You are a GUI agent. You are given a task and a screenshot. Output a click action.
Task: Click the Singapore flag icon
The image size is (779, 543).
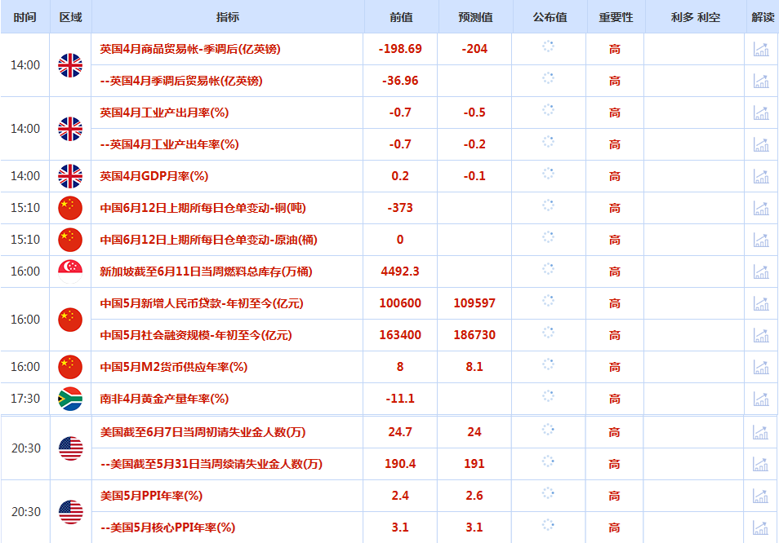70,271
